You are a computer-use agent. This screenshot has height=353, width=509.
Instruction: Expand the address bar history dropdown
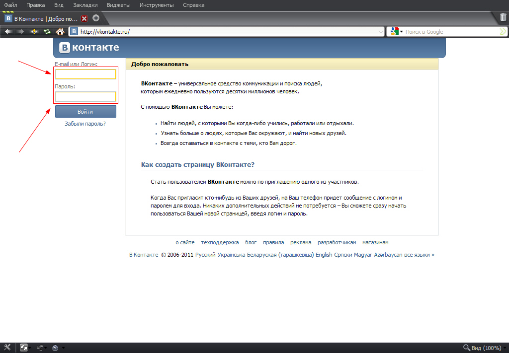point(381,32)
